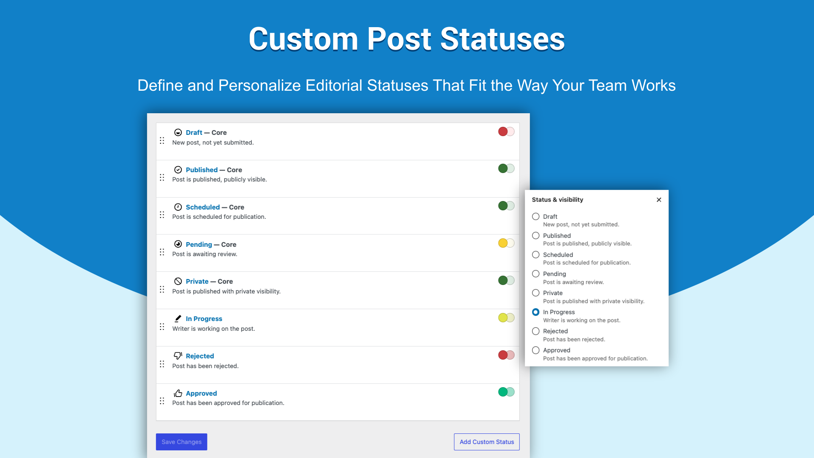Click the Save Changes button
The width and height of the screenshot is (814, 458).
point(181,442)
